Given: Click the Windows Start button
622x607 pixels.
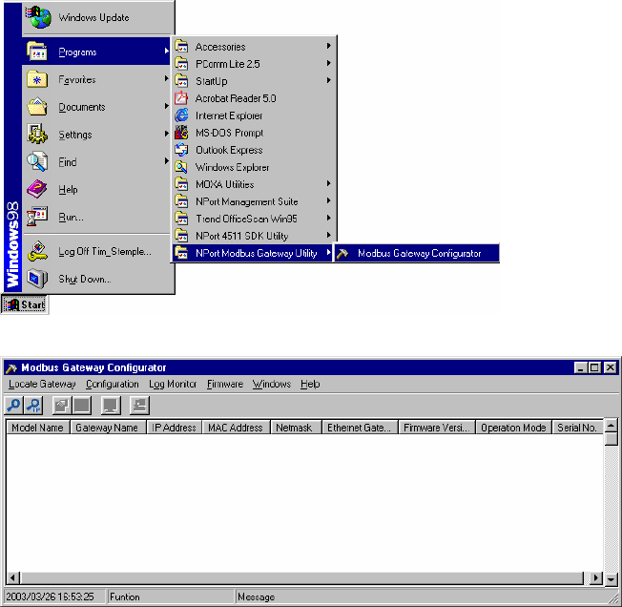Looking at the screenshot, I should [25, 304].
